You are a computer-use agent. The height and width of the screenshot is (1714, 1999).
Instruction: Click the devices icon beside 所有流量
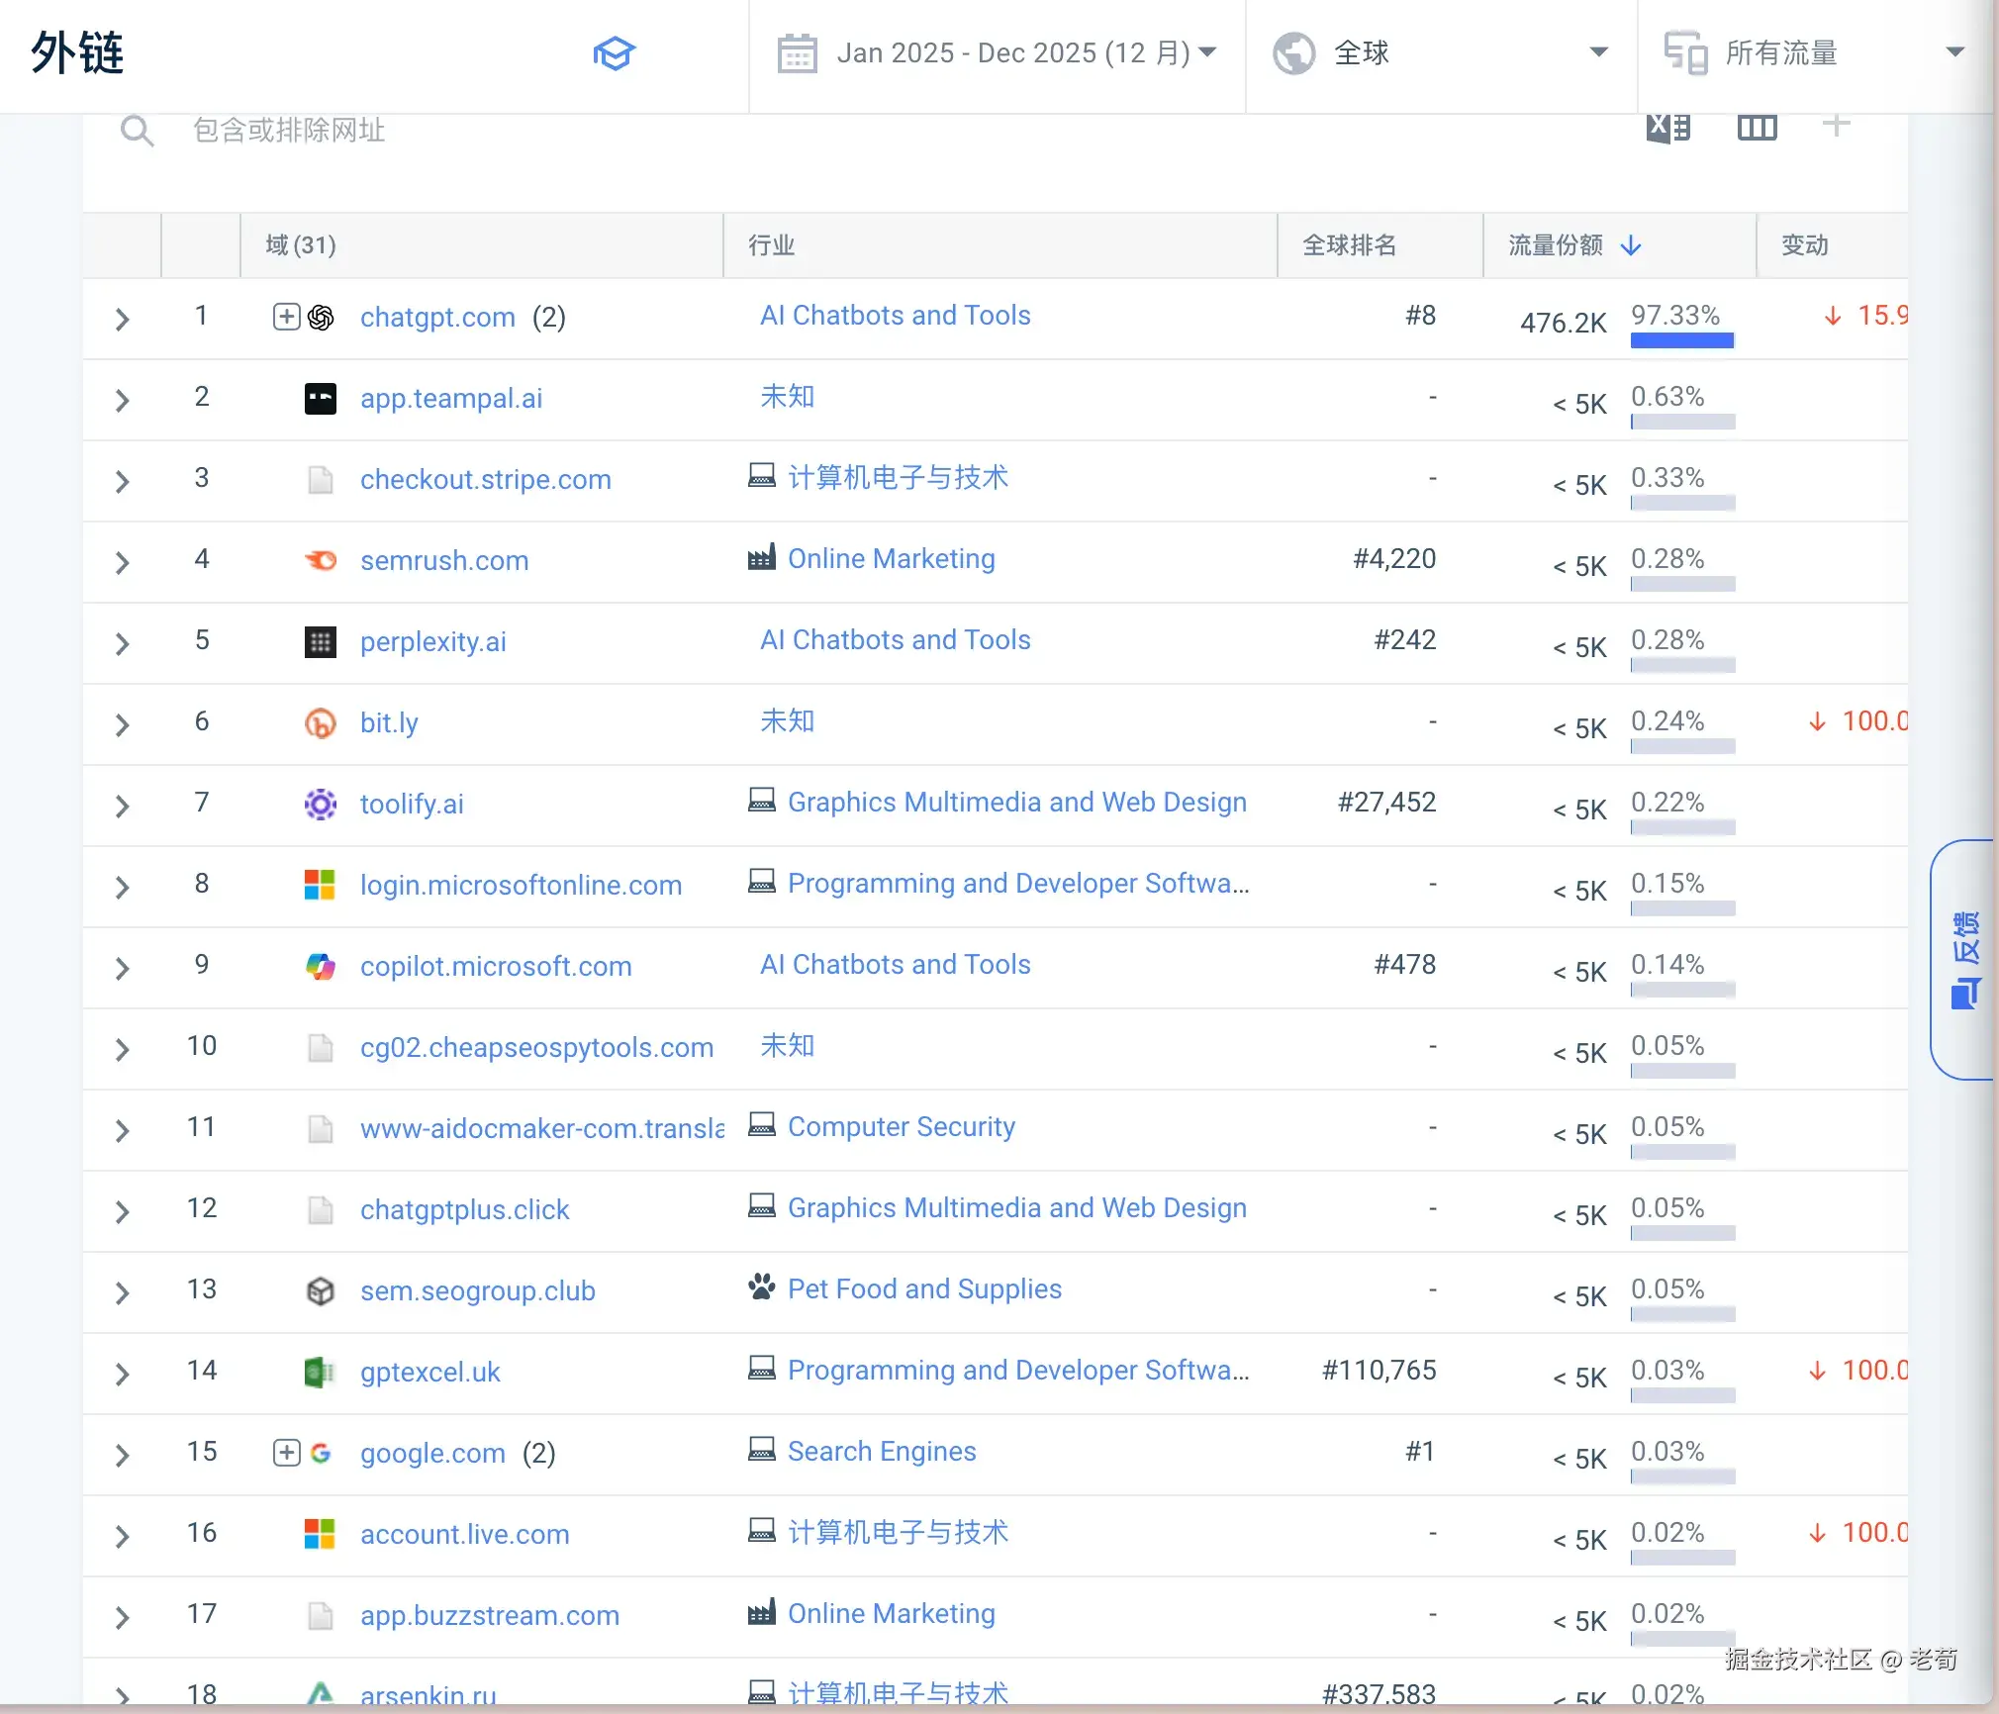1685,53
